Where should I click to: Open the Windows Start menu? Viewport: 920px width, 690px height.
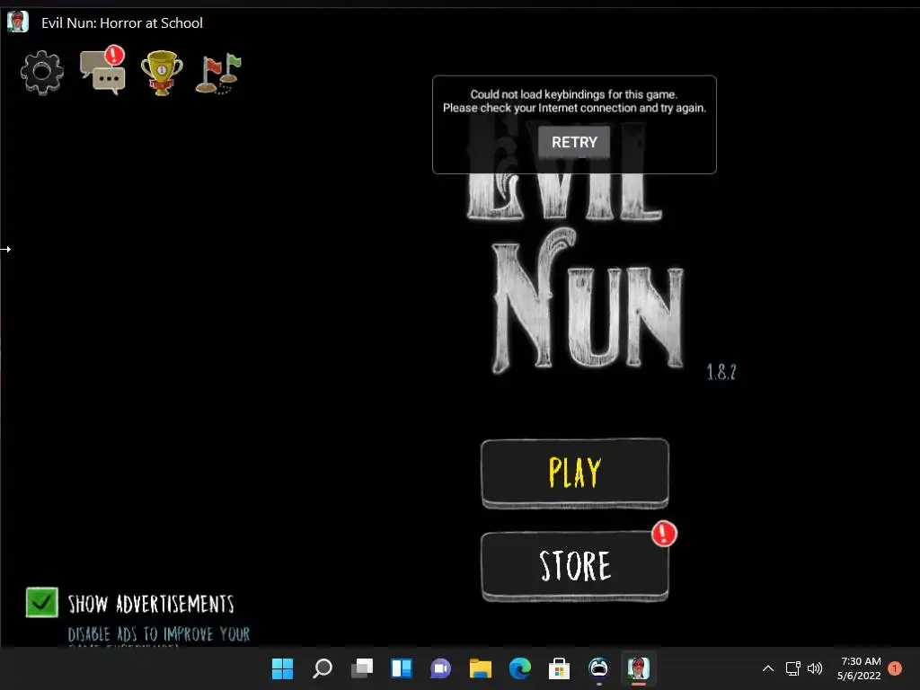click(x=282, y=668)
